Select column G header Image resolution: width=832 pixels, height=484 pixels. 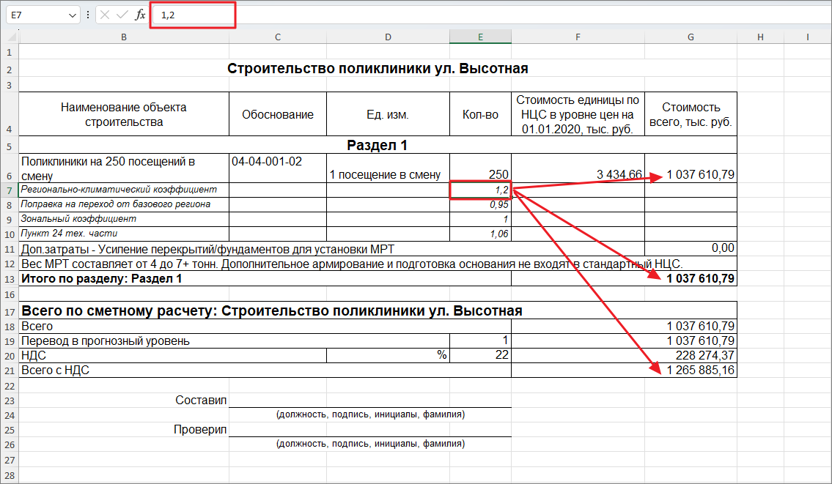click(x=691, y=37)
